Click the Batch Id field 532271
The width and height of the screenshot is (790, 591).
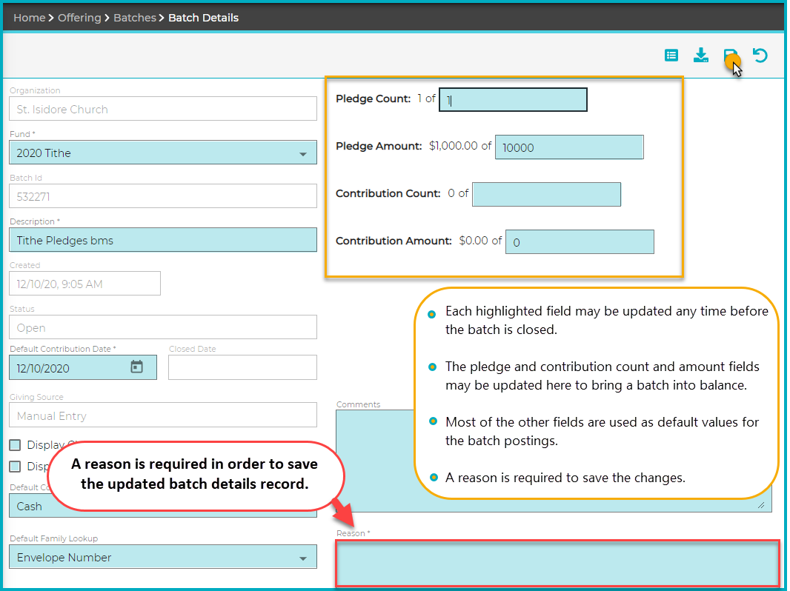(x=163, y=196)
